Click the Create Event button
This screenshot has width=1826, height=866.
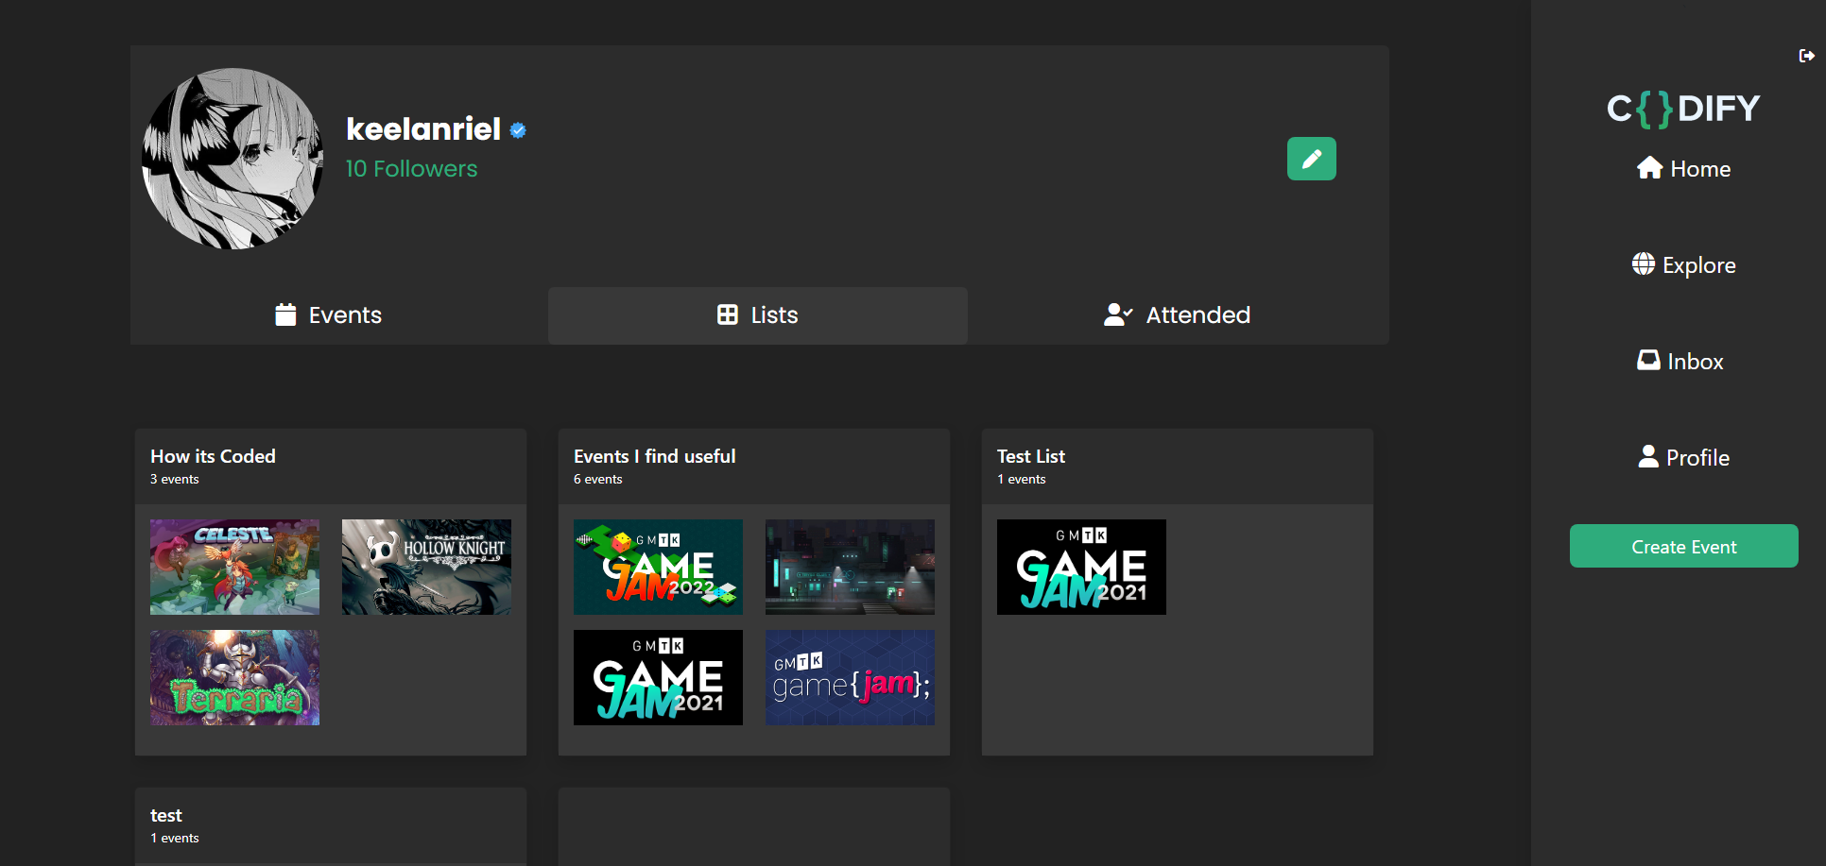(1684, 546)
